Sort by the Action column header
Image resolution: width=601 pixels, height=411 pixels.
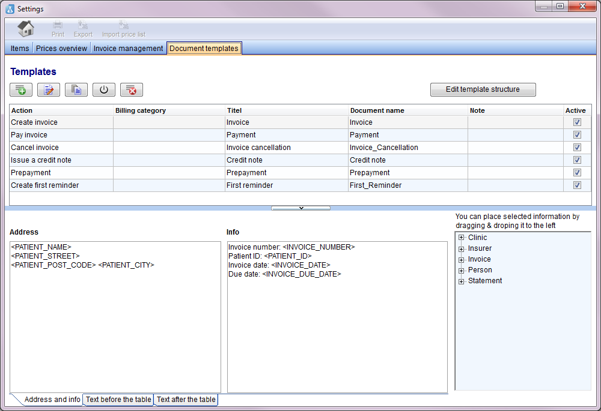tap(61, 110)
